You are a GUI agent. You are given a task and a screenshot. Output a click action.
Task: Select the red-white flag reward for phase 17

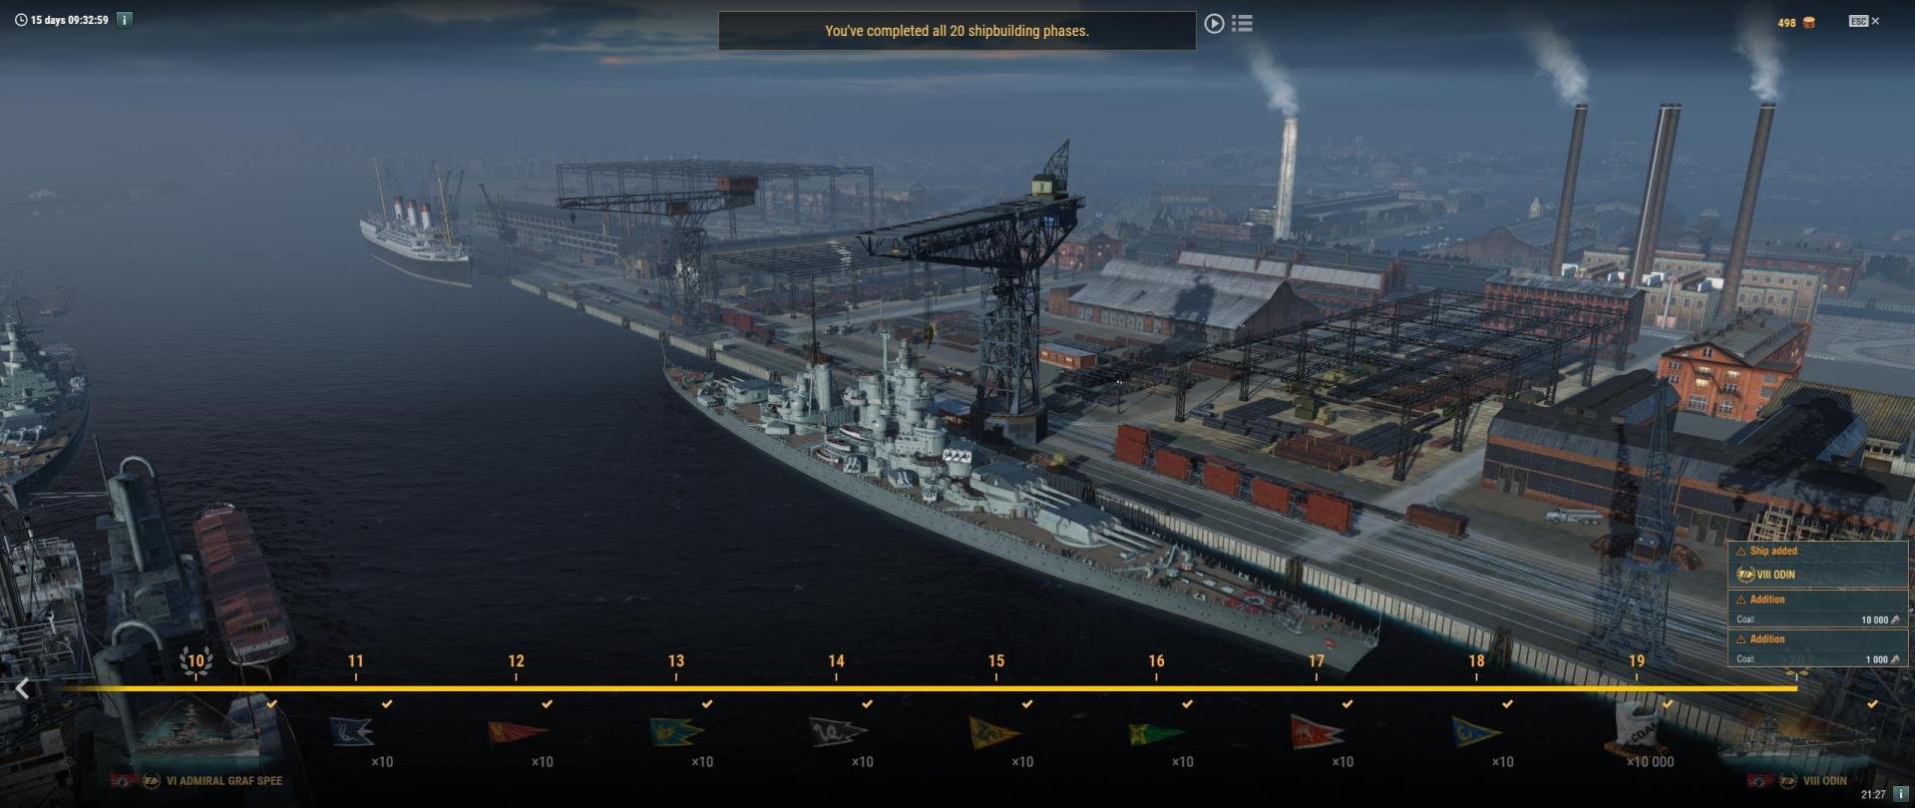[x=1317, y=732]
